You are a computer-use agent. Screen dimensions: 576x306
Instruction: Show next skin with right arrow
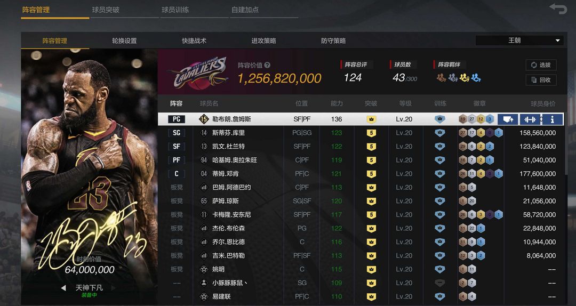coord(114,288)
